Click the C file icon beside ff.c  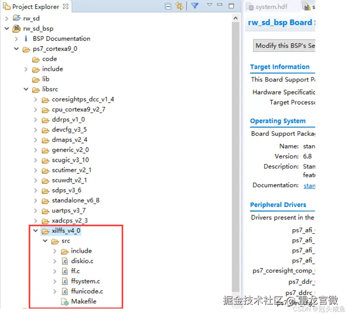tap(65, 271)
